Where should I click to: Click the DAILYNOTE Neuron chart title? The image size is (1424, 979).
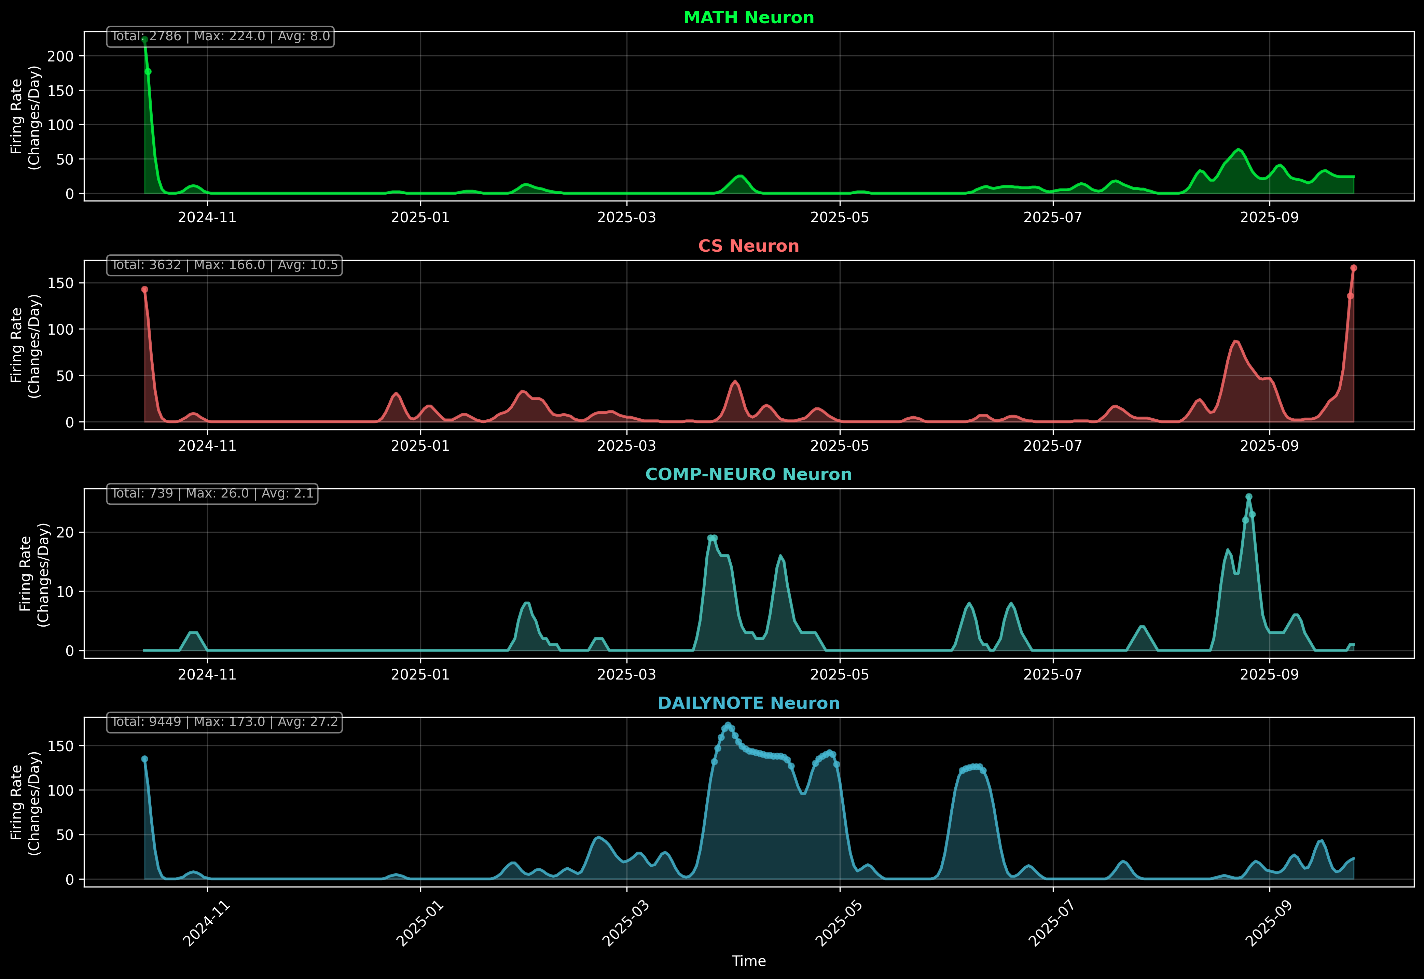(x=748, y=703)
